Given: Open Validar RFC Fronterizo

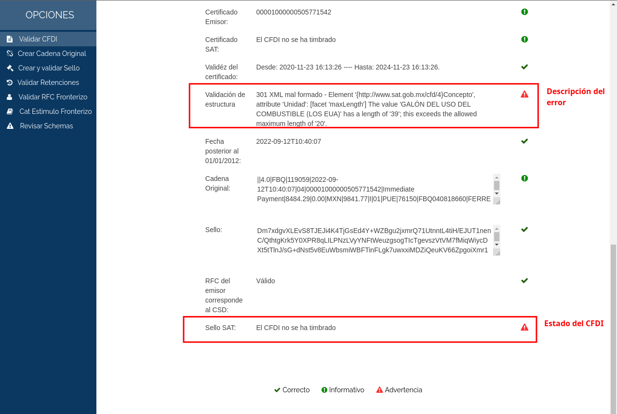Looking at the screenshot, I should (48, 97).
